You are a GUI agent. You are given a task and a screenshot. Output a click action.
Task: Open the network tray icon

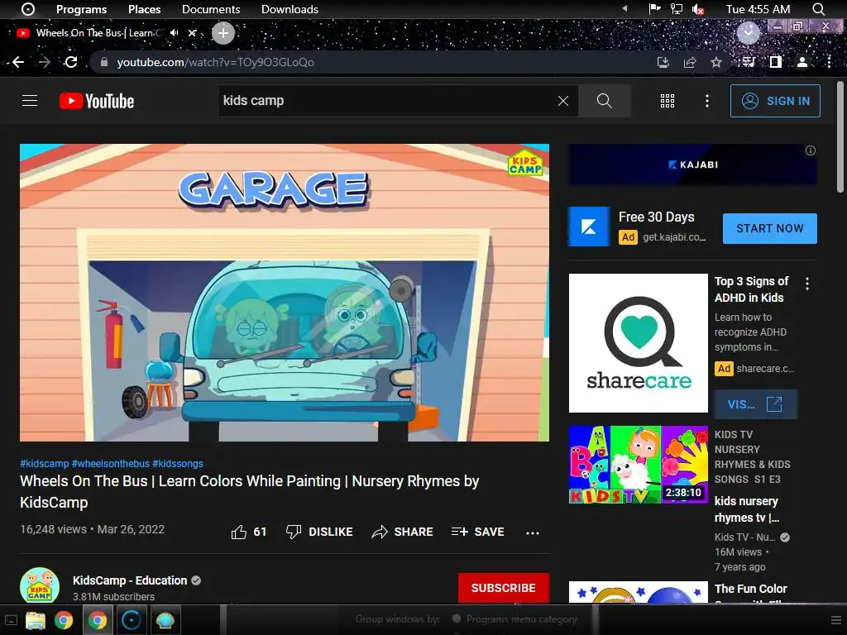(677, 9)
